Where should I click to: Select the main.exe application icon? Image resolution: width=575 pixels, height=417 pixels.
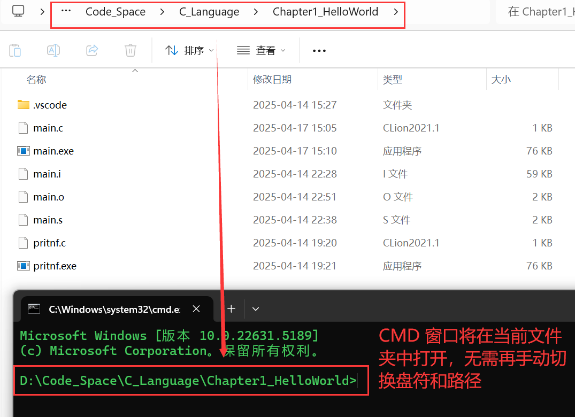[x=24, y=151]
